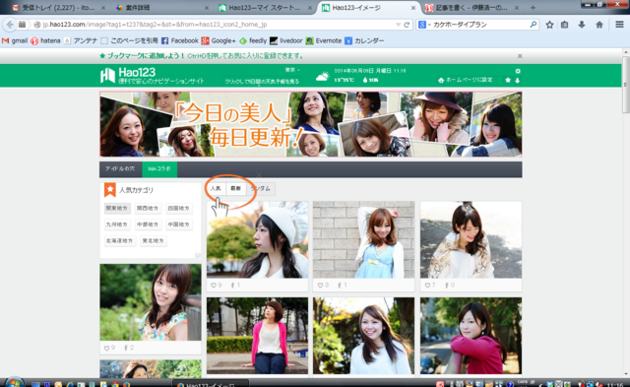Viewport: 630px width, 387px height.
Task: Filter by 関東地方 category
Action: 117,208
